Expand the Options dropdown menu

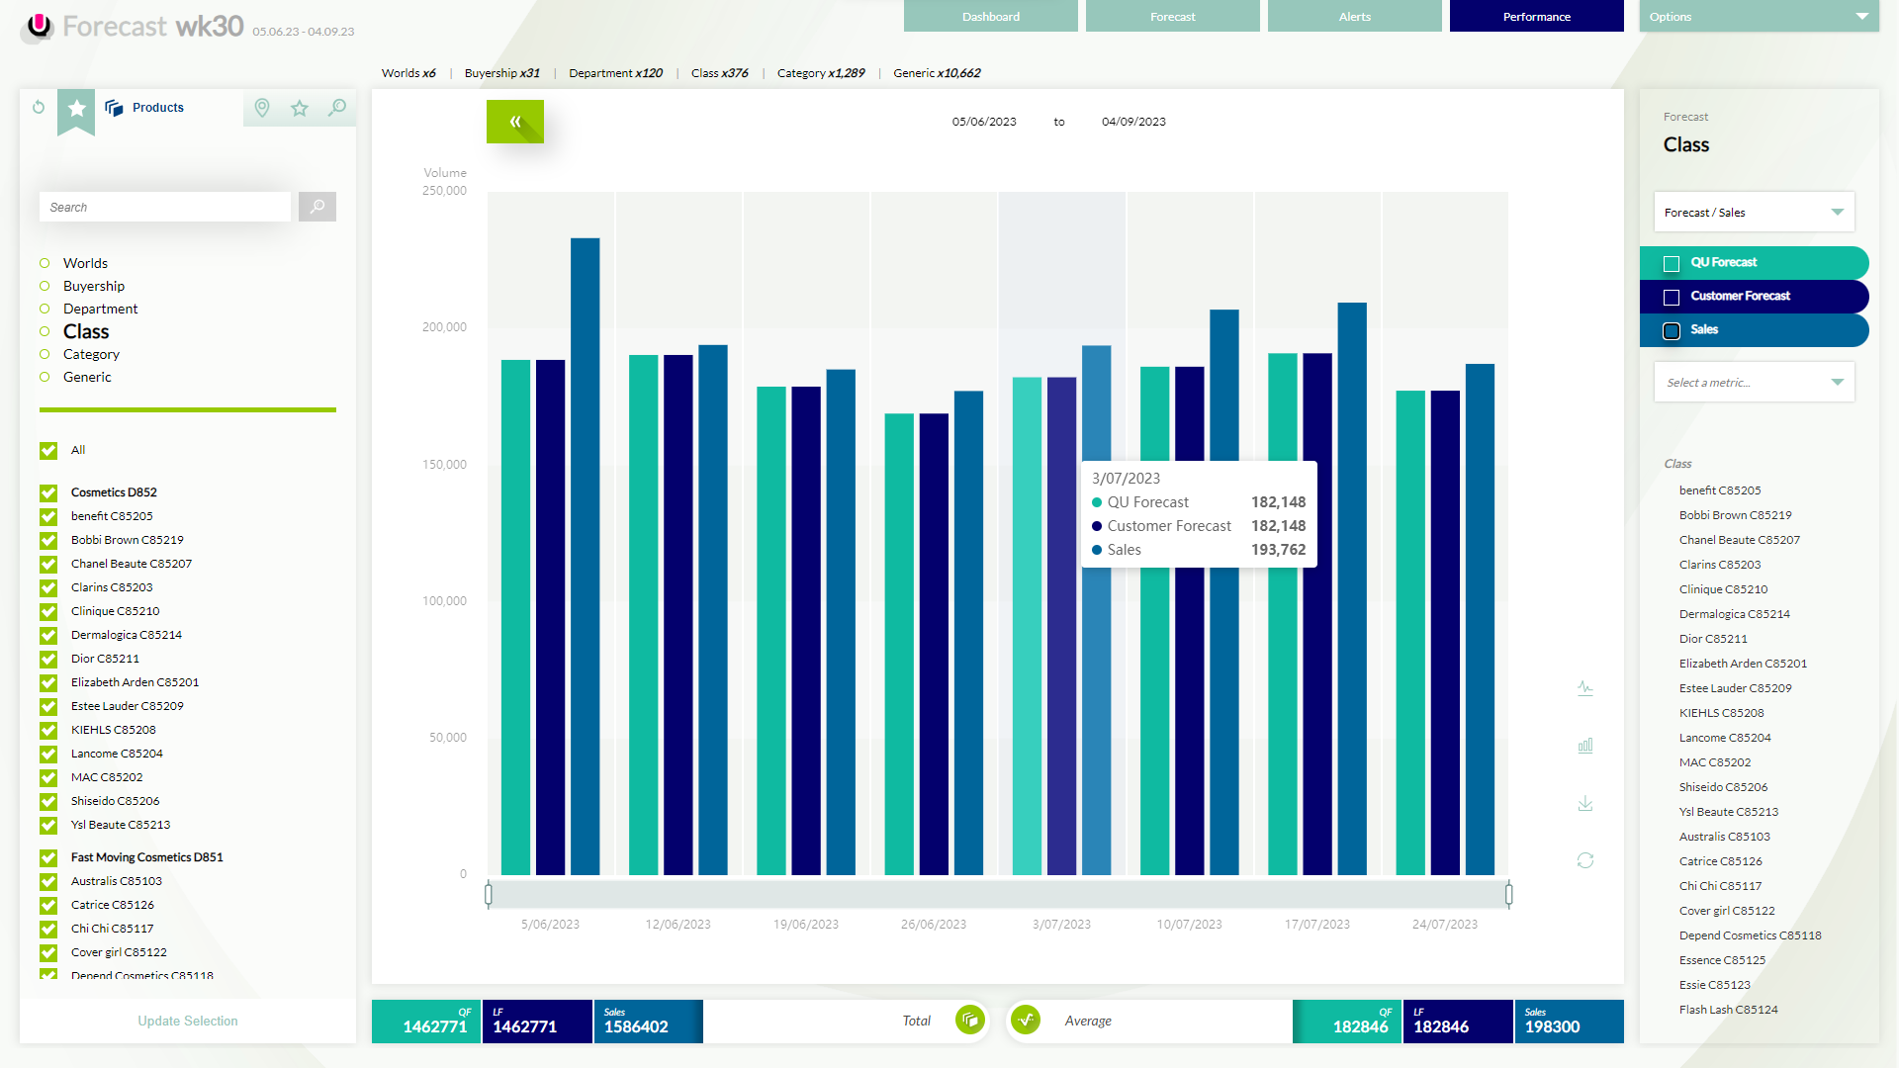coord(1759,17)
